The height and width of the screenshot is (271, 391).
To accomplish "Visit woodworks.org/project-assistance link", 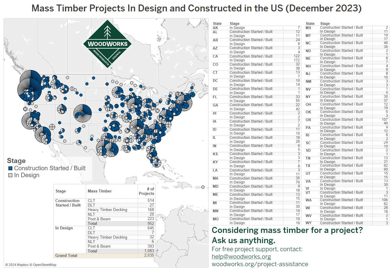I will coord(260,264).
